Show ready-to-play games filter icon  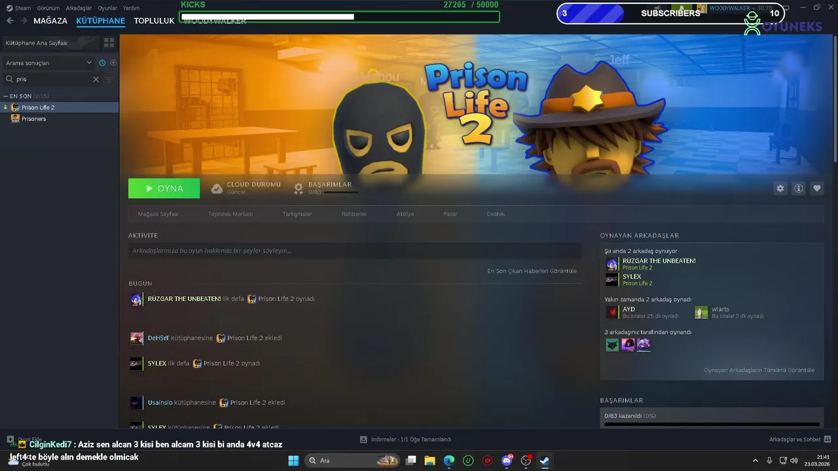click(x=113, y=63)
